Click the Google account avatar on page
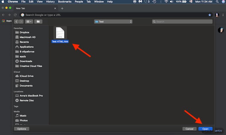This screenshot has height=135, width=226. (221, 30)
